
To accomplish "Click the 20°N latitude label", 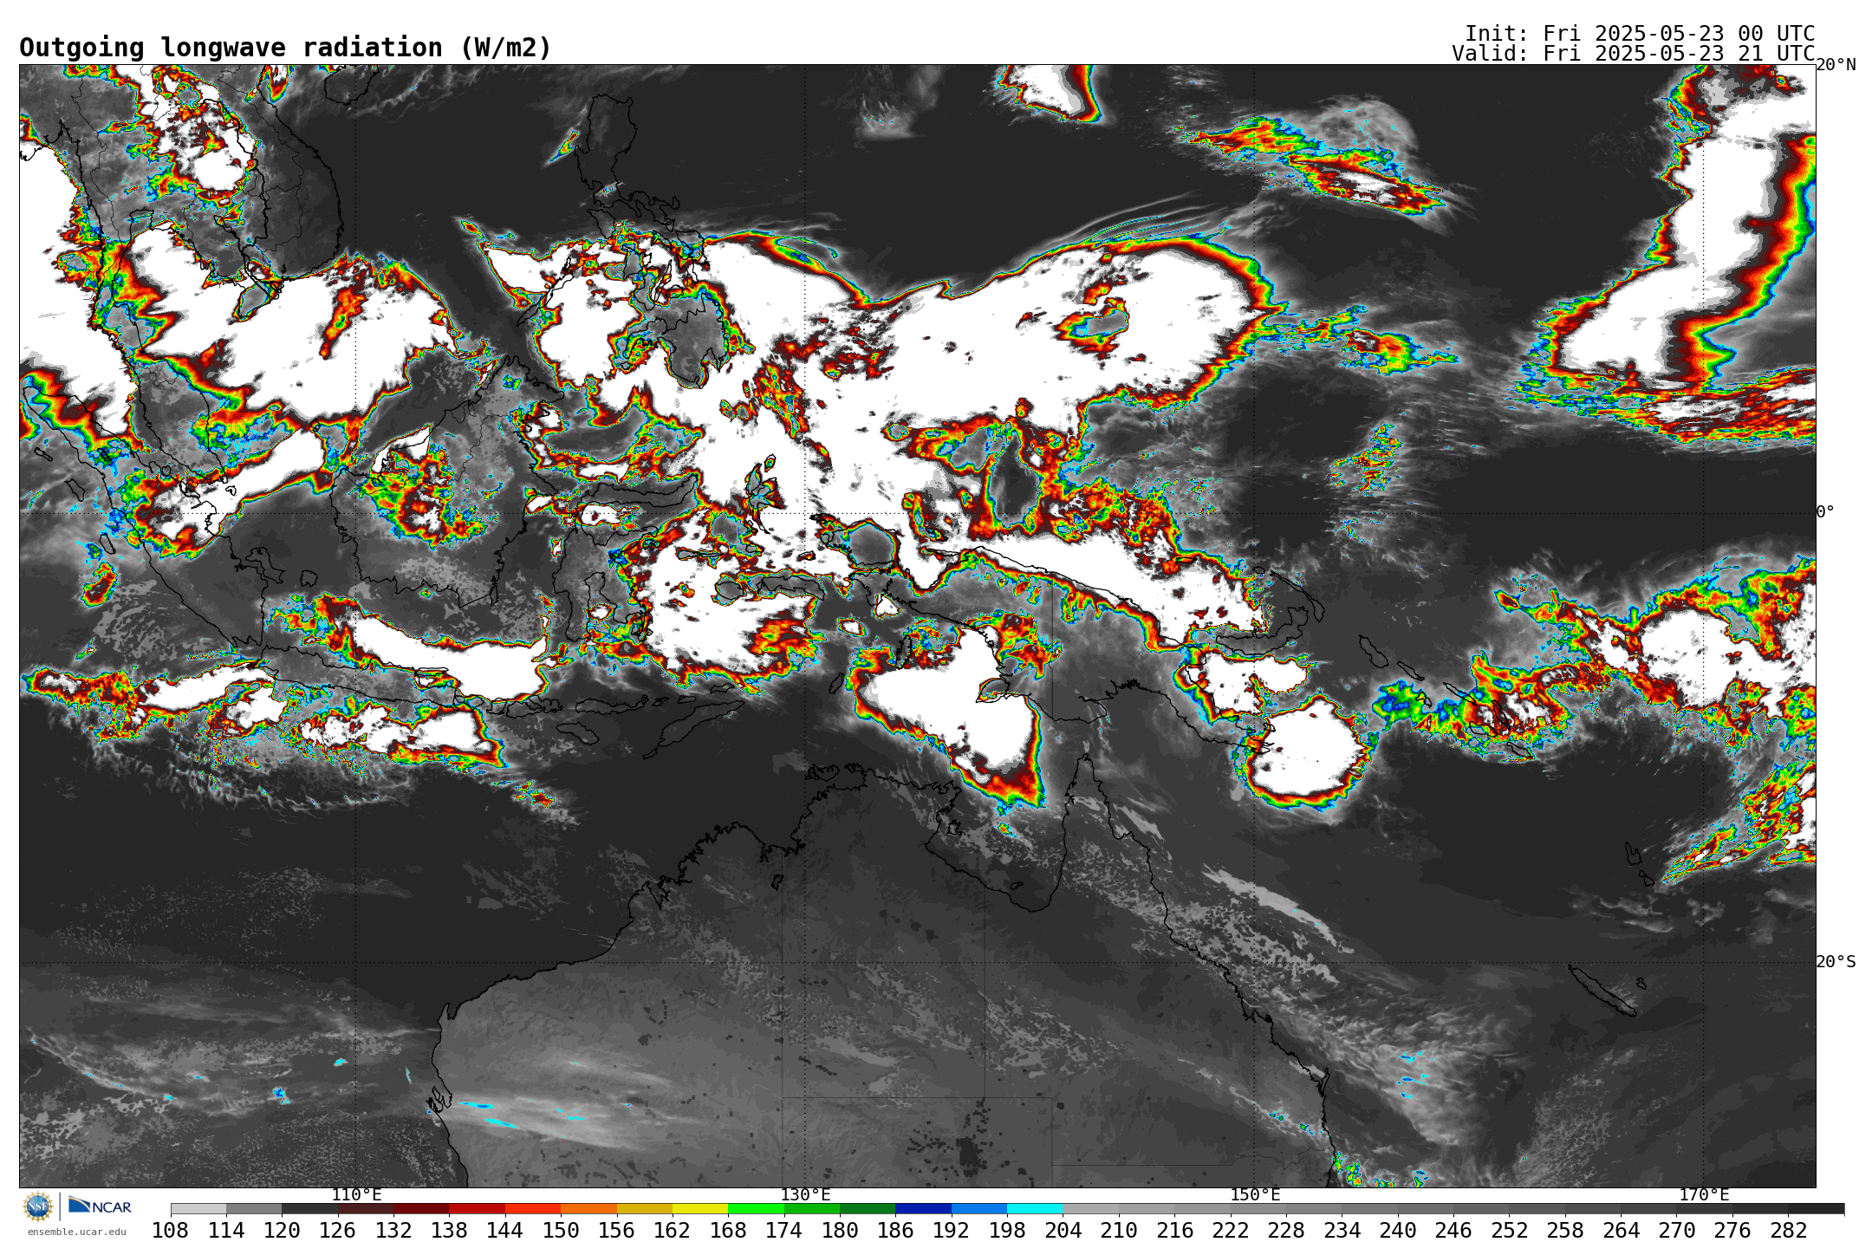I will tap(1836, 65).
